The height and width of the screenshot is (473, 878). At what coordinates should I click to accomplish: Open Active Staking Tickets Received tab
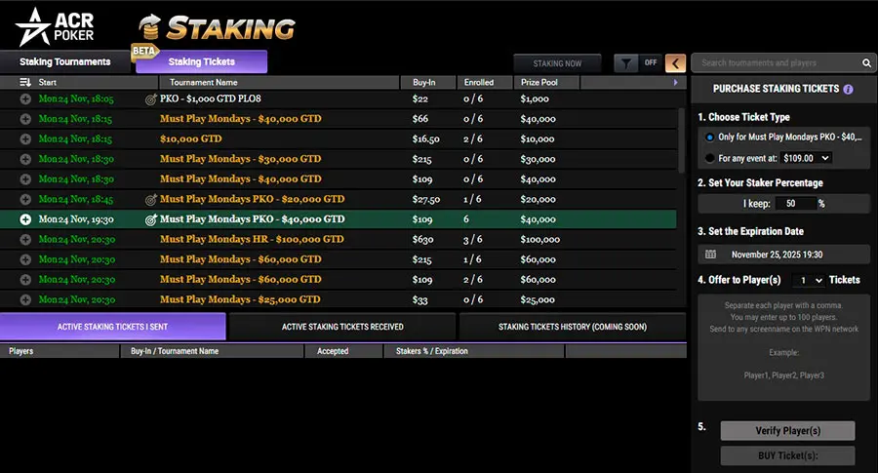pos(342,327)
